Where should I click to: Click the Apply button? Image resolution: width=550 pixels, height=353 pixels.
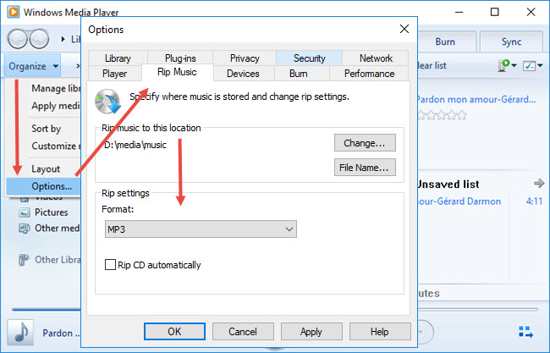[311, 332]
